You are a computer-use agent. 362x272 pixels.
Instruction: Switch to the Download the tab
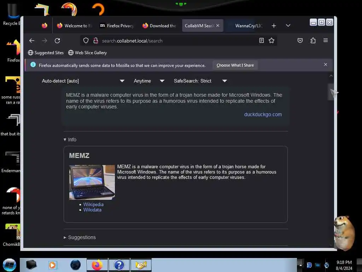coord(159,25)
